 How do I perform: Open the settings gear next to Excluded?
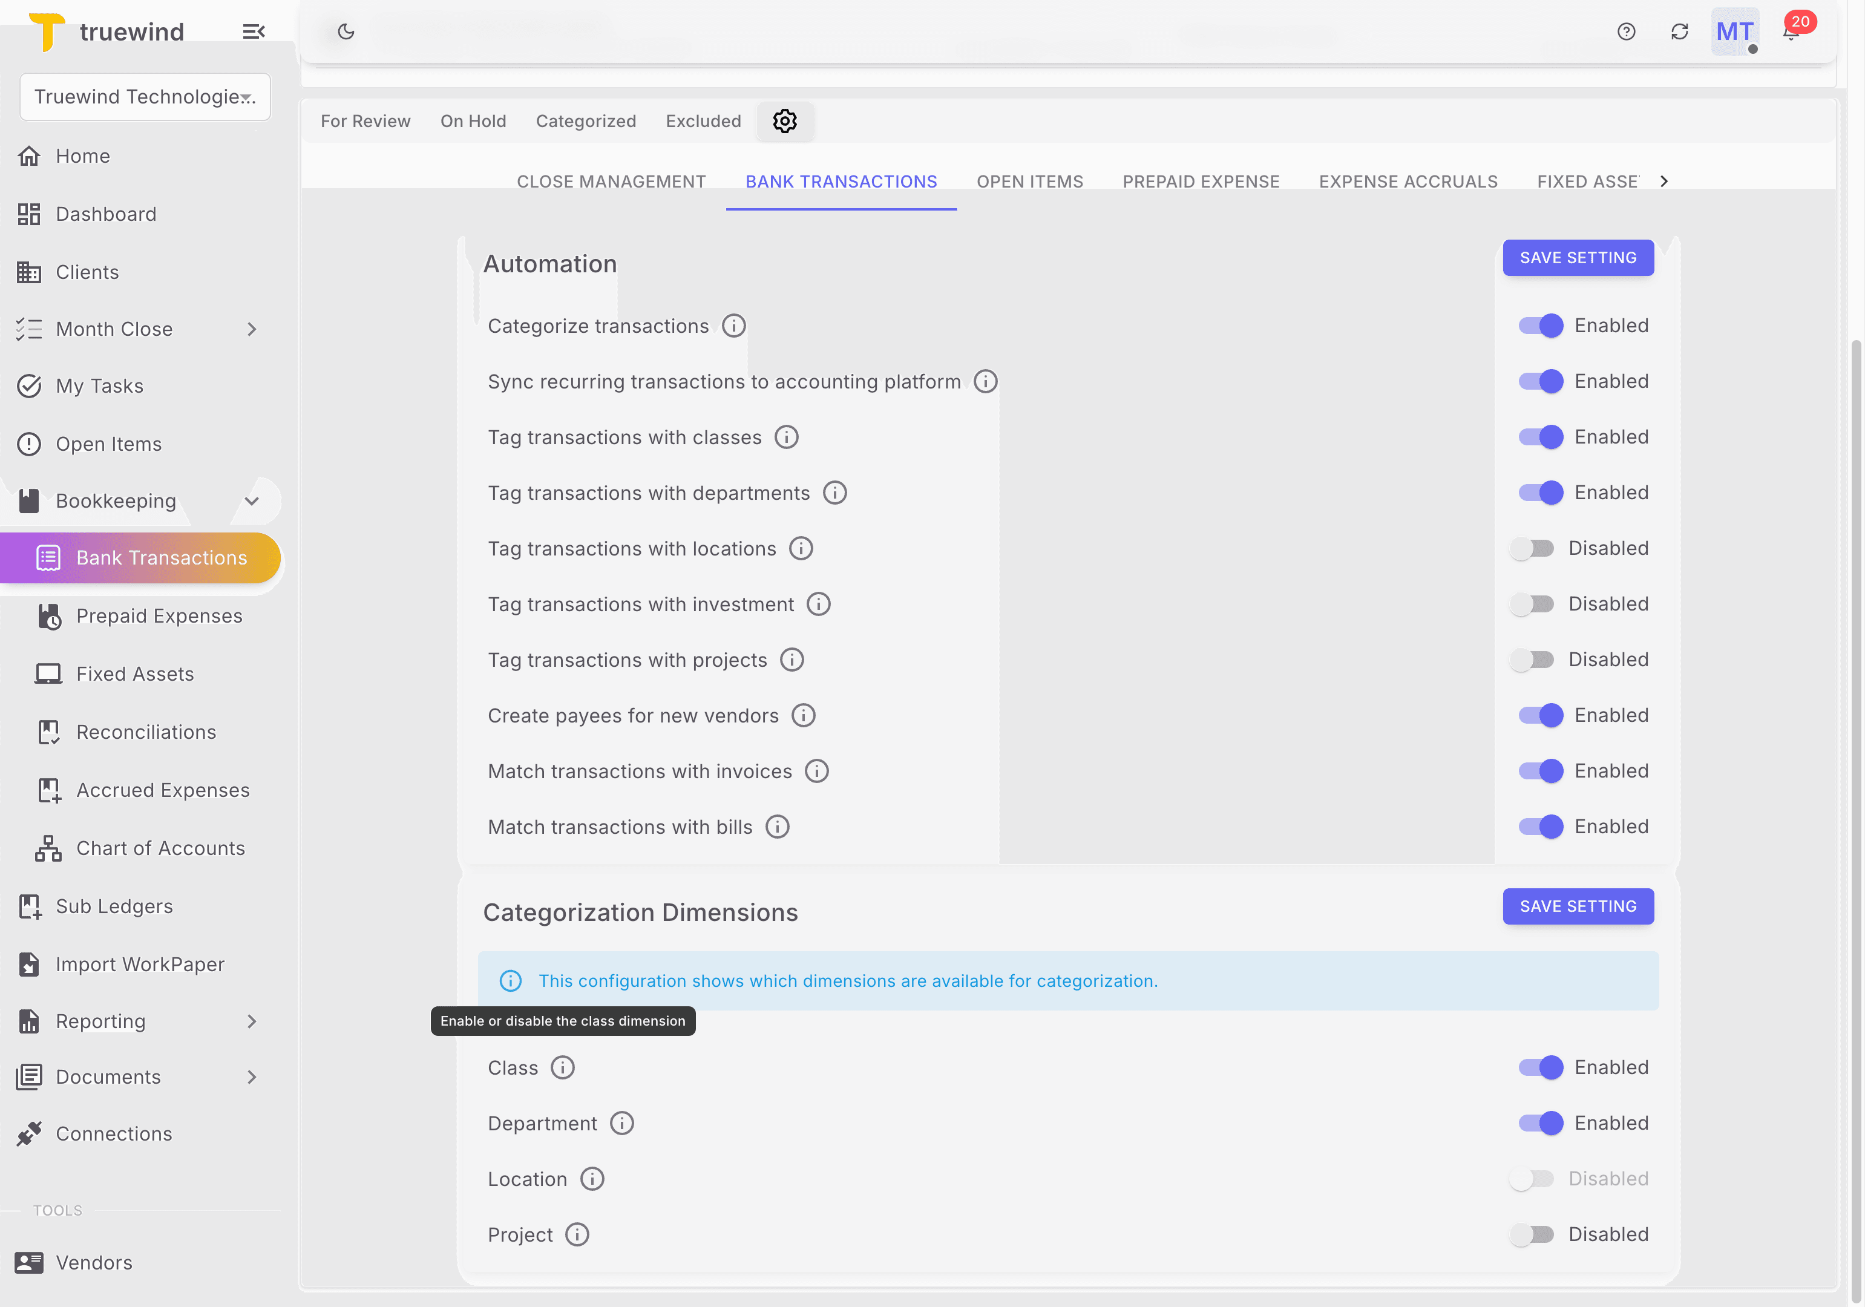785,120
